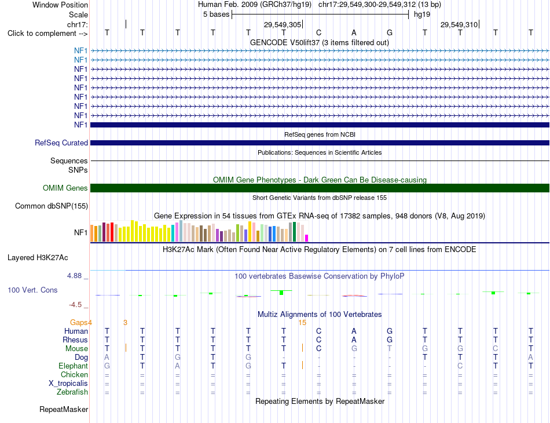The height and width of the screenshot is (423, 550).
Task: Select the 'Chicken' species label
Action: [74, 374]
